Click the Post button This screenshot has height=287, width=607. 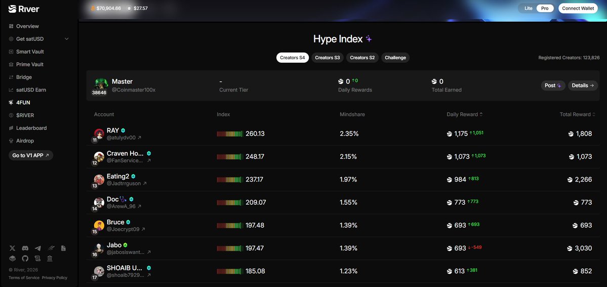pyautogui.click(x=553, y=85)
